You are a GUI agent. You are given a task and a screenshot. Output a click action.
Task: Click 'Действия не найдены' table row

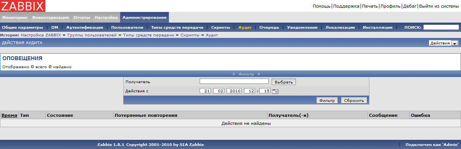coord(230,123)
